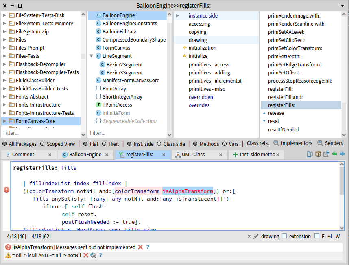Select the All Packages radio button

click(4, 144)
